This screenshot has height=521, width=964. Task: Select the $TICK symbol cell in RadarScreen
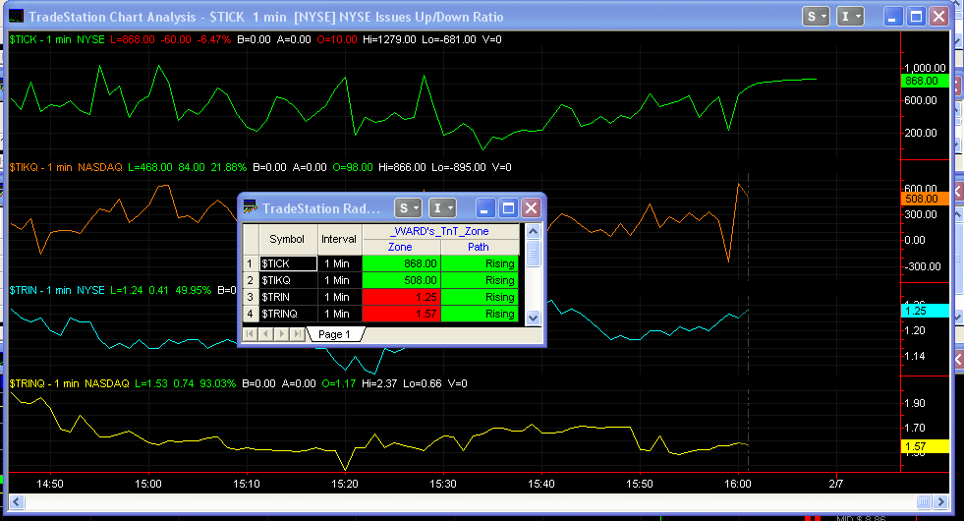coord(288,263)
